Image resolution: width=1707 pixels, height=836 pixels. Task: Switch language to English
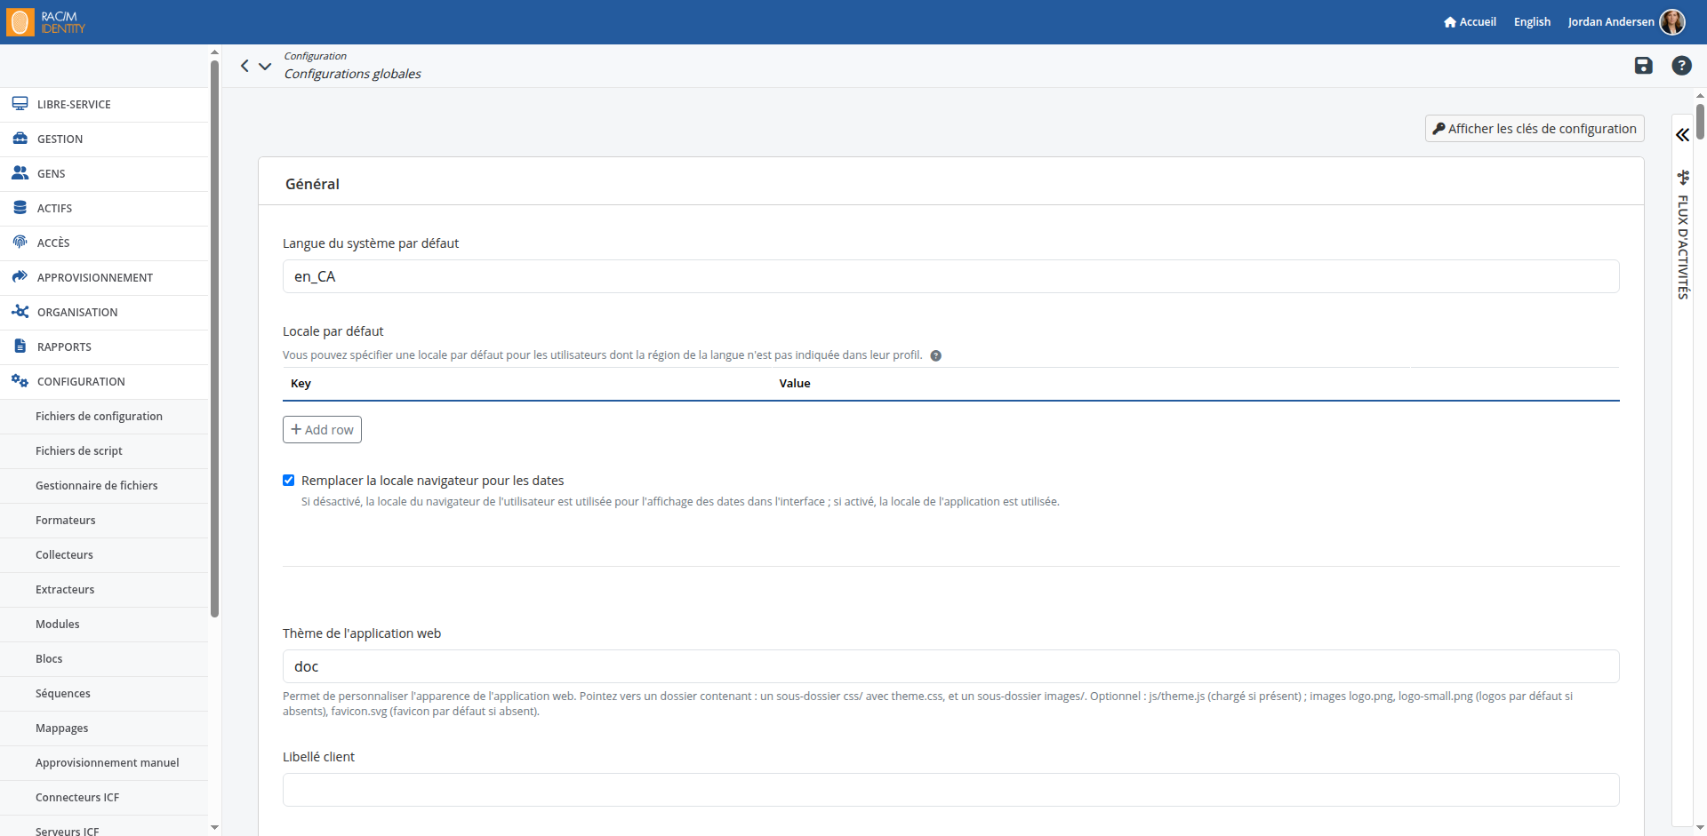click(1532, 21)
